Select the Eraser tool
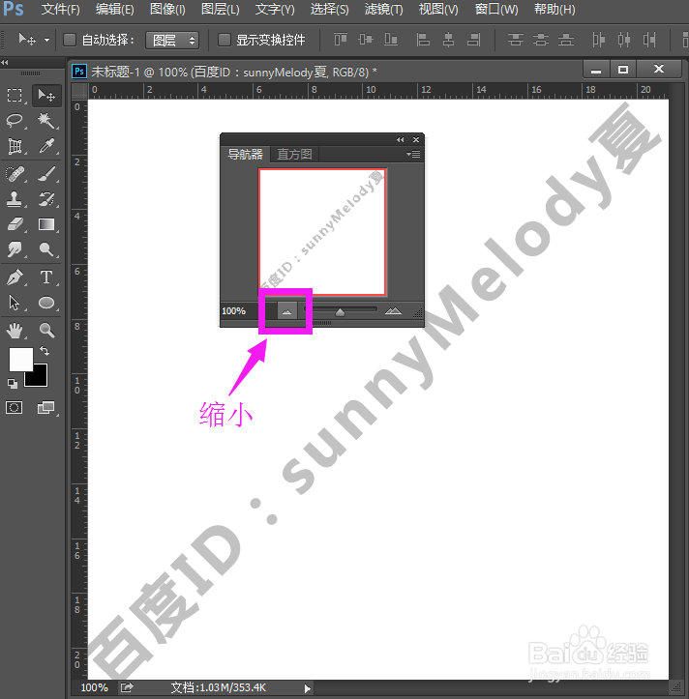The height and width of the screenshot is (699, 689). click(x=15, y=224)
